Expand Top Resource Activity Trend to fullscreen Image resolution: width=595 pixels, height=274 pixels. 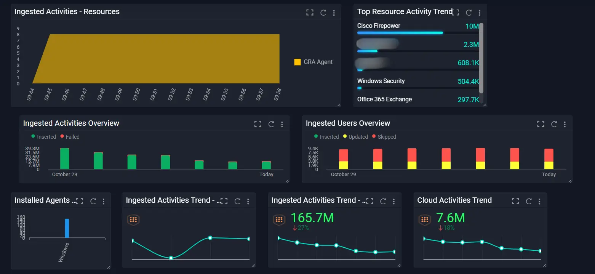(x=456, y=13)
